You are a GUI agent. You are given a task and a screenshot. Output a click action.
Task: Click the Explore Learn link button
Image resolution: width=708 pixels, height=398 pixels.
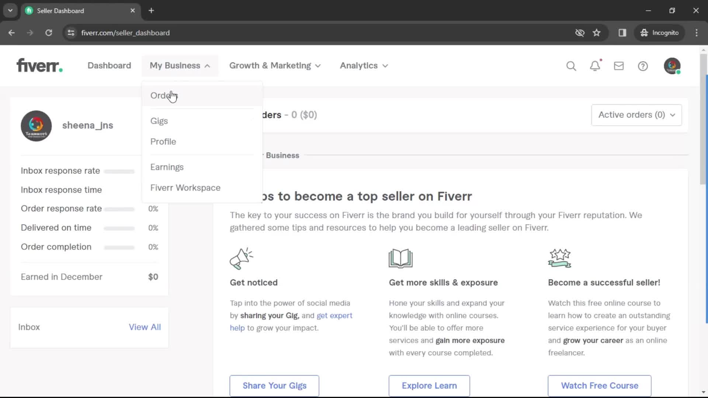(429, 385)
